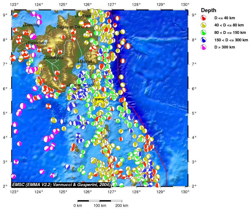Click the 9° latitude label on the right axis

pos(193,15)
